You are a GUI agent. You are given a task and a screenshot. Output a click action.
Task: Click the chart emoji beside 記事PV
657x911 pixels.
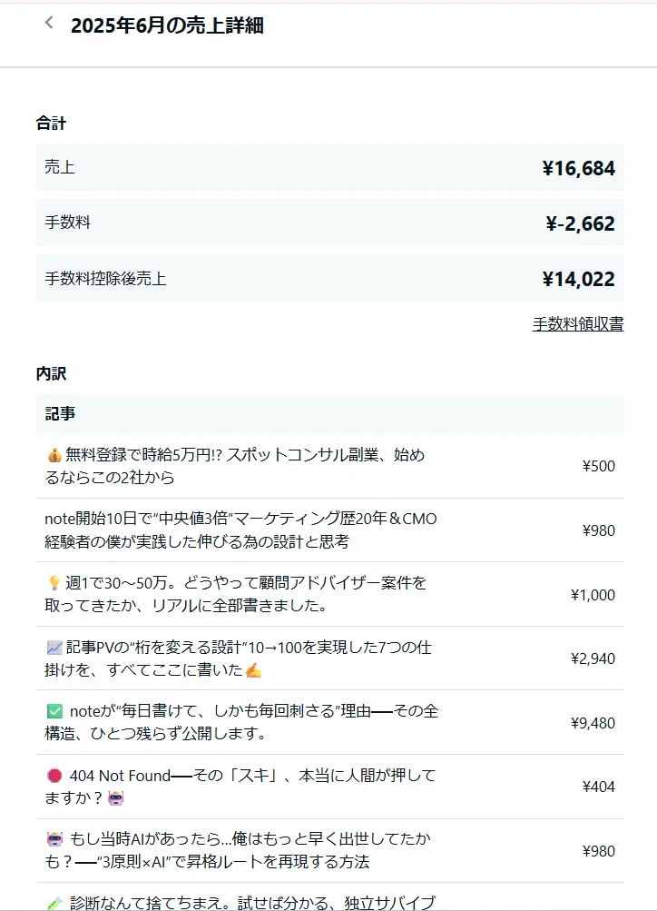pos(54,648)
